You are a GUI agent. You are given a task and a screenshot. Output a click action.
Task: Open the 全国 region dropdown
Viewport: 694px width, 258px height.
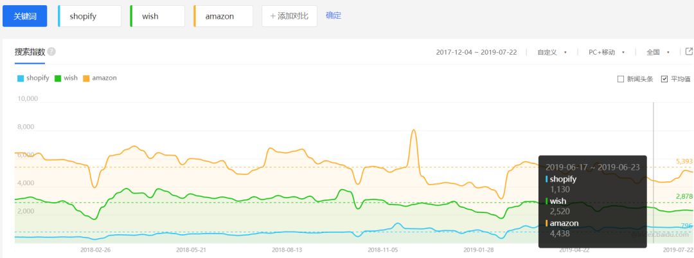(658, 52)
